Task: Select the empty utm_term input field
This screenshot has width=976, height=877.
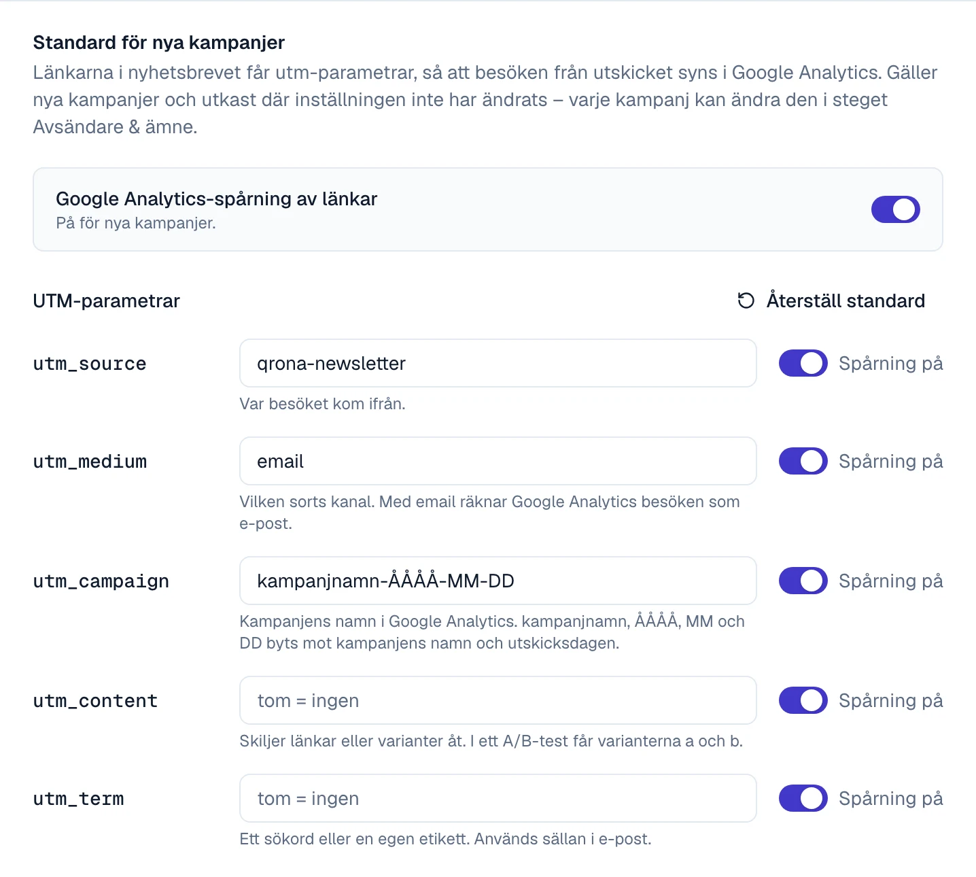Action: click(x=498, y=798)
